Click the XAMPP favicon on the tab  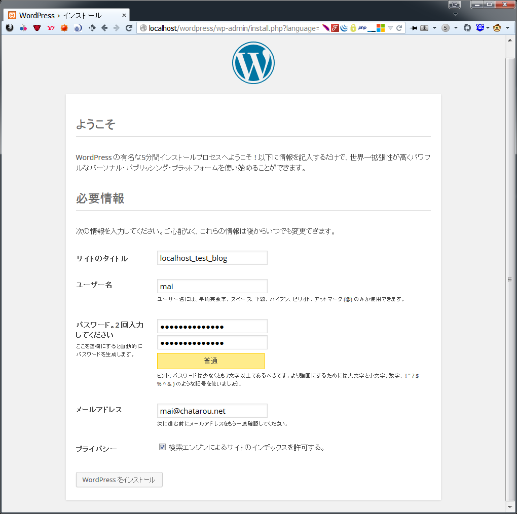(x=12, y=15)
